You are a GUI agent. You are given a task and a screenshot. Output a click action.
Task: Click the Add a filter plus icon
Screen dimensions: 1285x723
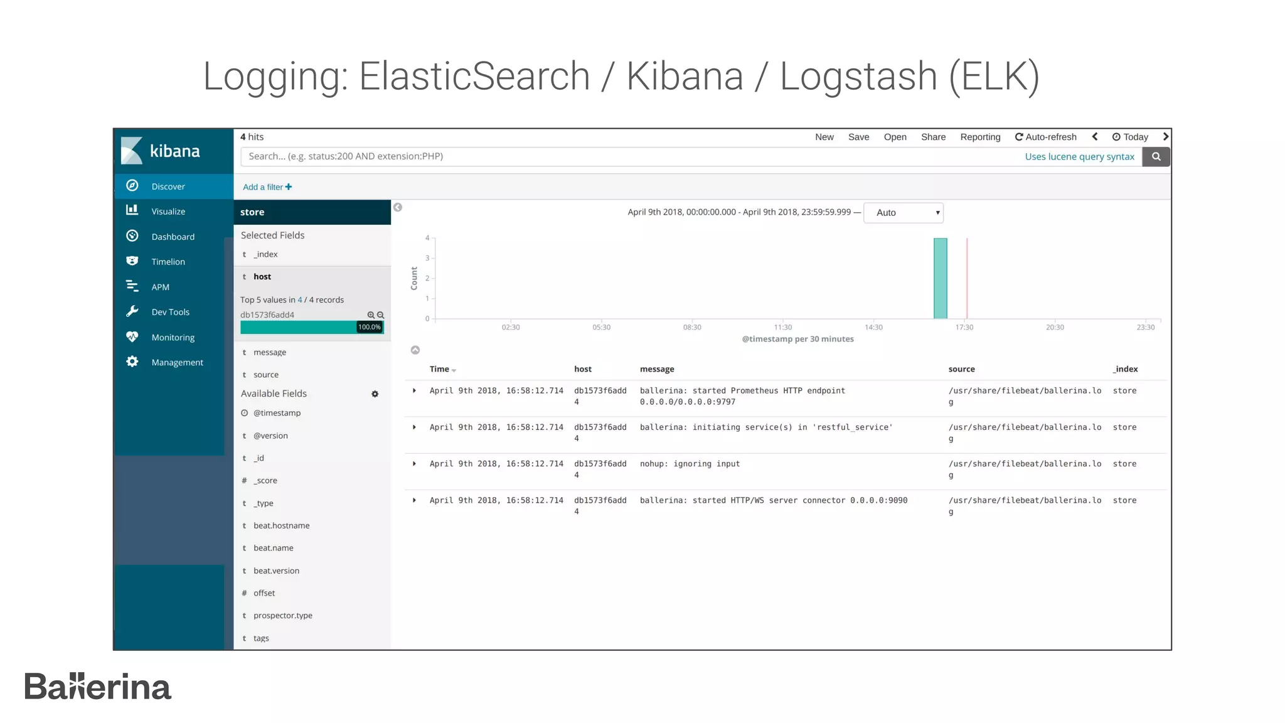point(289,187)
